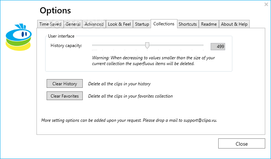Click the History capacity slider thumb
271x159 pixels.
[147, 46]
